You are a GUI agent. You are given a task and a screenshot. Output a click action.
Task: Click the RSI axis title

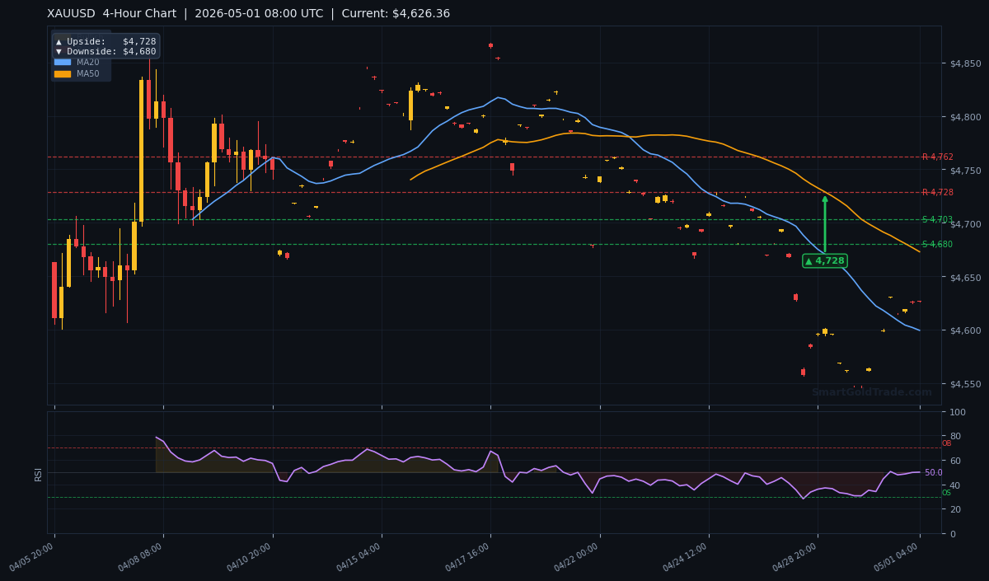(x=38, y=473)
